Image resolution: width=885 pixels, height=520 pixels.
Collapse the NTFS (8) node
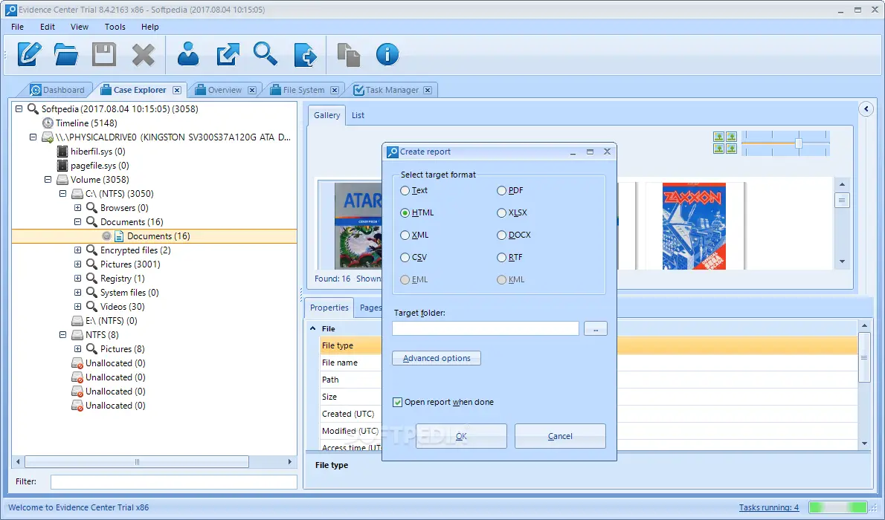tap(62, 334)
